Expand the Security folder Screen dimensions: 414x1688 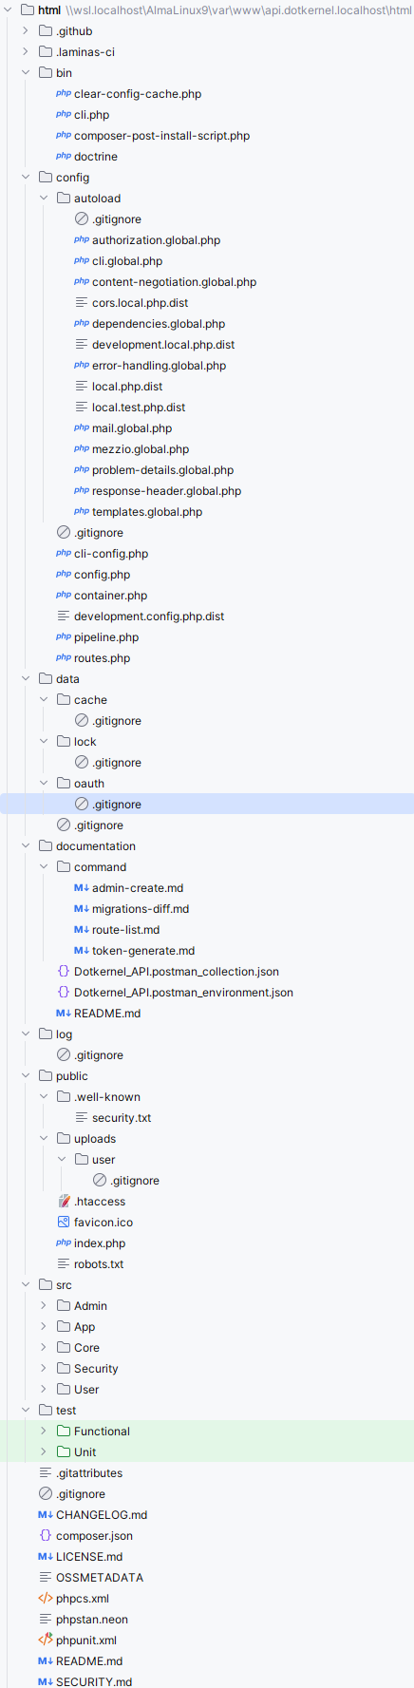44,1369
